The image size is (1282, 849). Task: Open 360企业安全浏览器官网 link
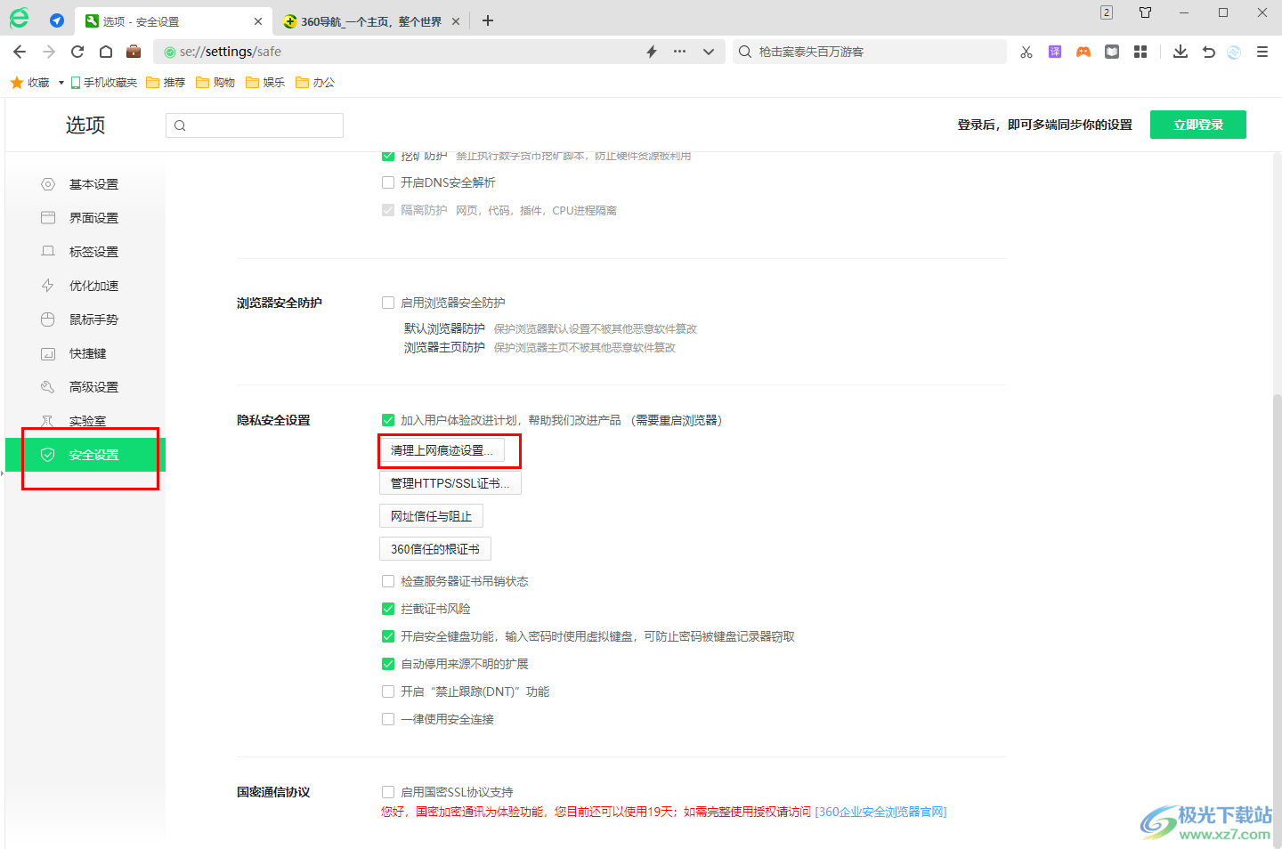[880, 812]
